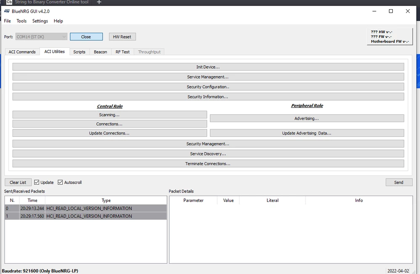Maximize the BlueNRG GUI window
The width and height of the screenshot is (420, 274).
pyautogui.click(x=391, y=11)
